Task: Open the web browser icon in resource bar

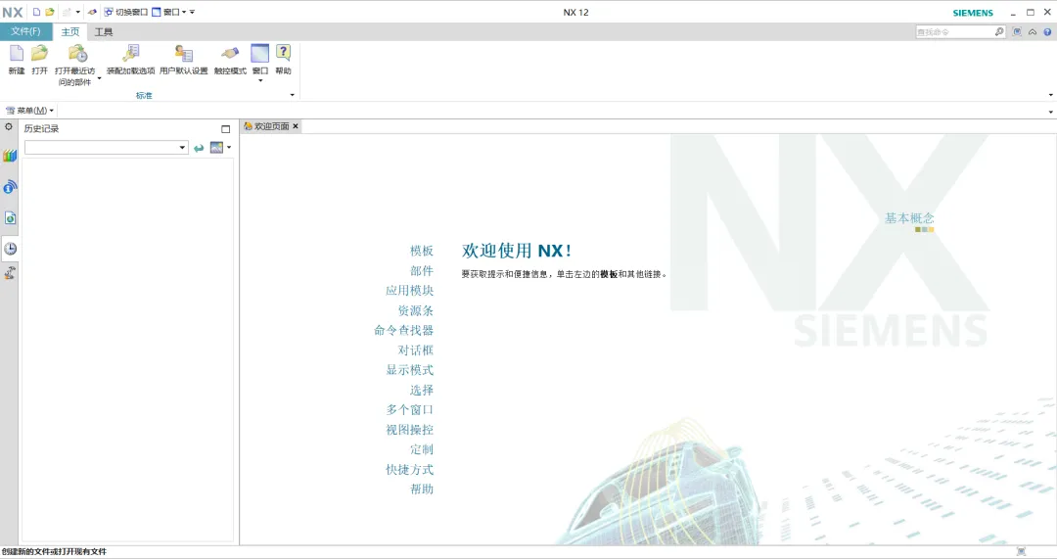Action: pyautogui.click(x=10, y=217)
